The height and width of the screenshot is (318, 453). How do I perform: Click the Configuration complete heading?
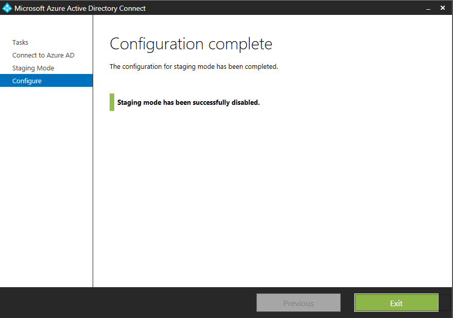[191, 44]
